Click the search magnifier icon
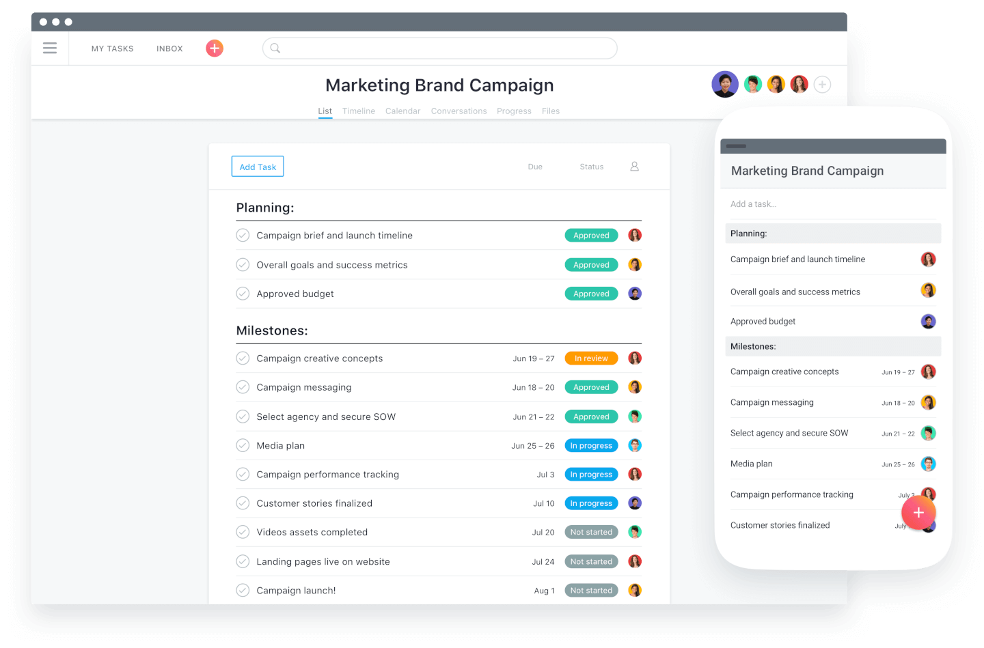This screenshot has height=648, width=984. pyautogui.click(x=275, y=48)
